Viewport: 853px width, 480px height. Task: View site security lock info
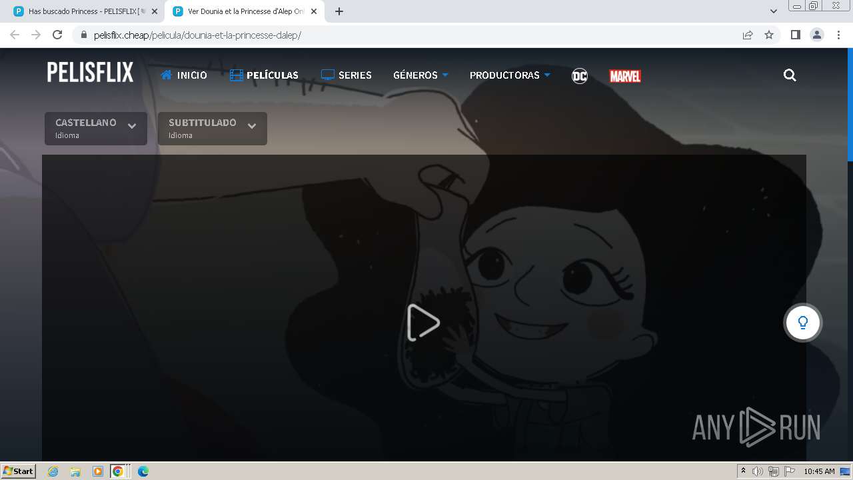point(83,35)
